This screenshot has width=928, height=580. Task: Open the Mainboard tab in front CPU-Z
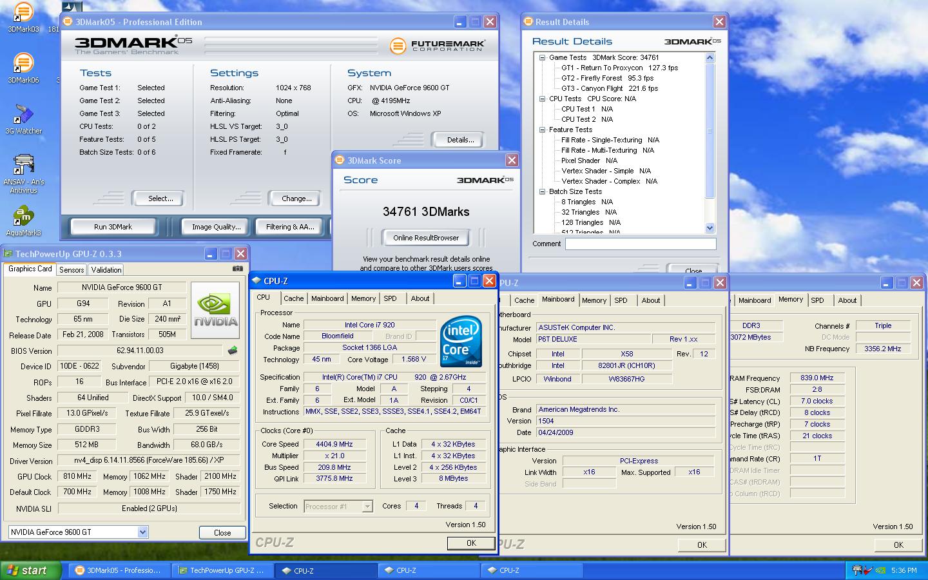327,298
